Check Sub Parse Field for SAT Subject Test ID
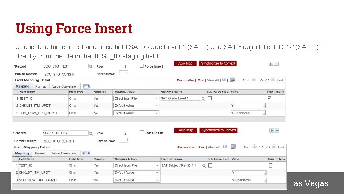This screenshot has width=344, height=194. pos(210,165)
